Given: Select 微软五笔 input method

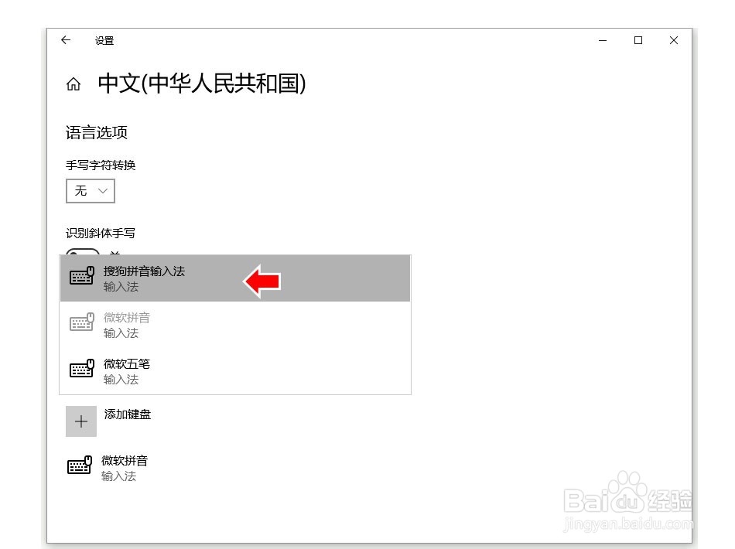Looking at the screenshot, I should [235, 371].
